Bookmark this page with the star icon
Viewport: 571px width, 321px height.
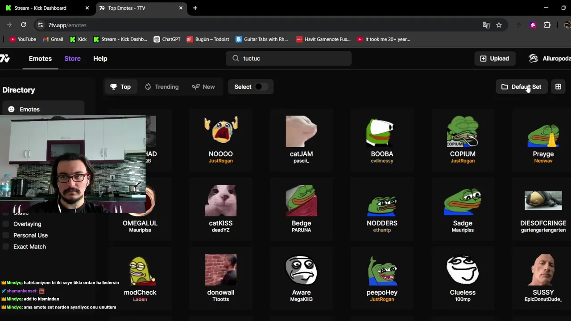[x=499, y=25]
